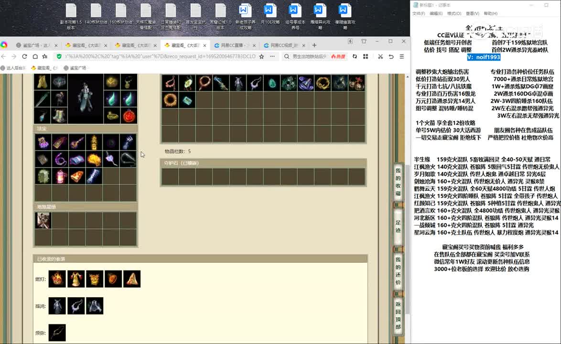Select the equipped boots slot
Viewport: 561px width, 344px height.
pyautogui.click(x=59, y=116)
